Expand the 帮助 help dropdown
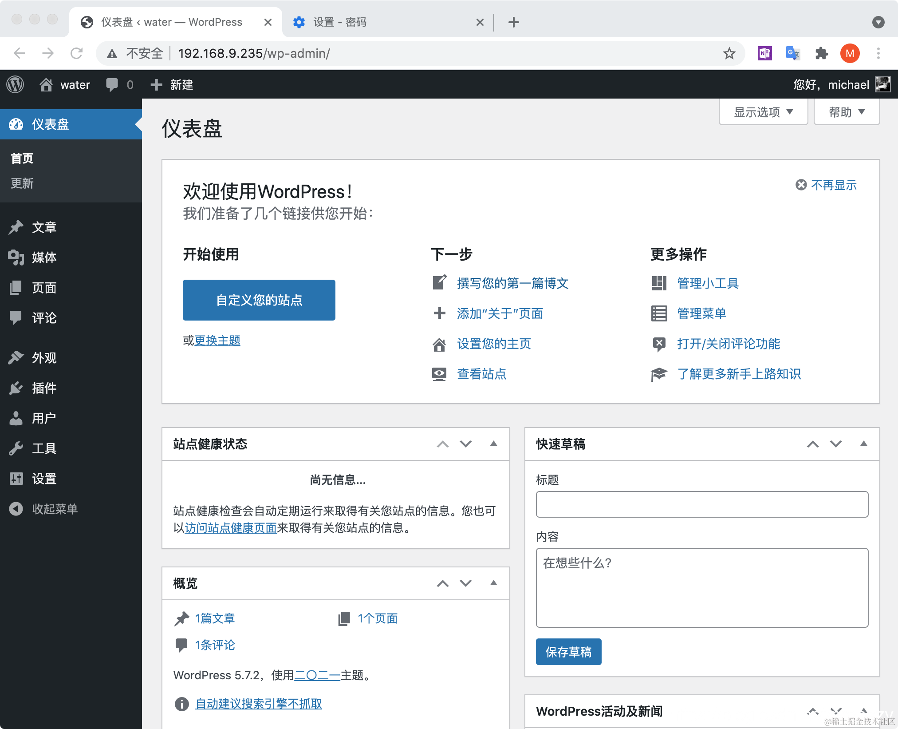 tap(847, 112)
